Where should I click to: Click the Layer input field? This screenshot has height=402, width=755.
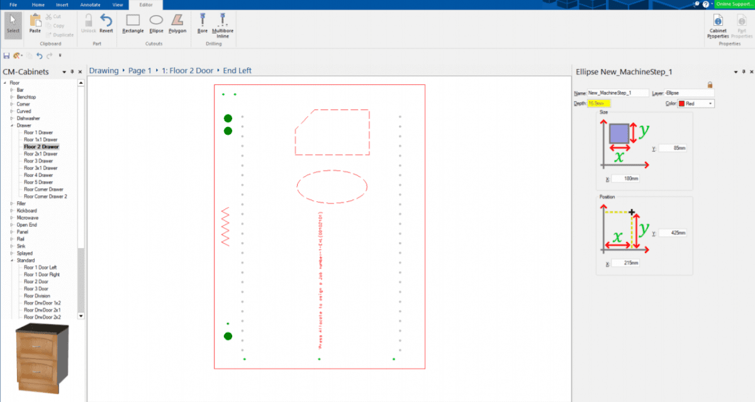pyautogui.click(x=690, y=92)
